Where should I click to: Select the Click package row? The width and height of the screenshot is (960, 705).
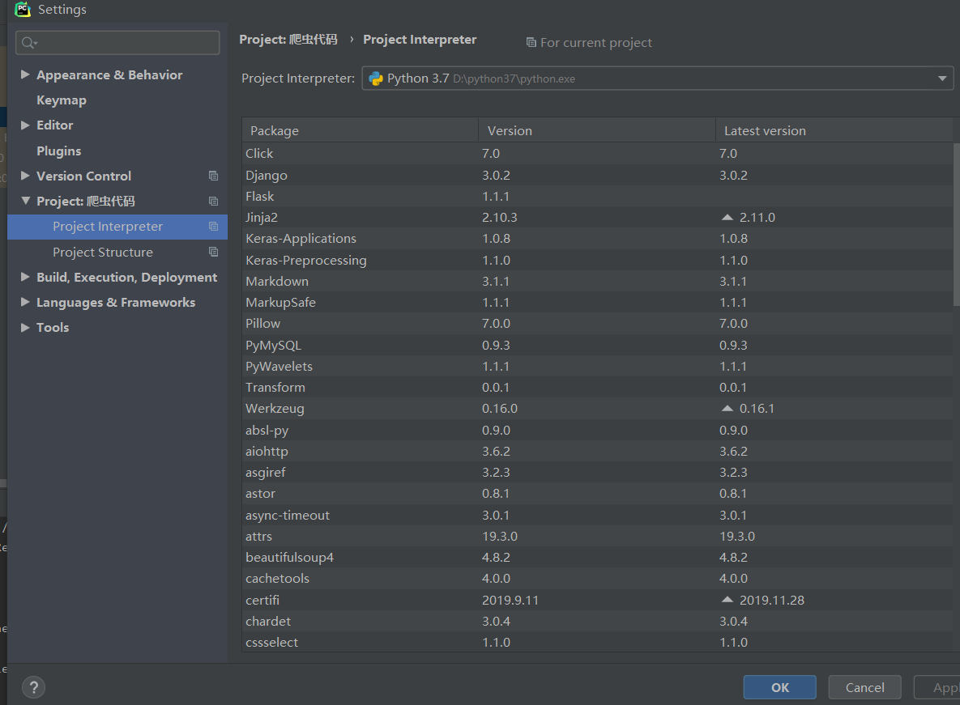(x=598, y=154)
